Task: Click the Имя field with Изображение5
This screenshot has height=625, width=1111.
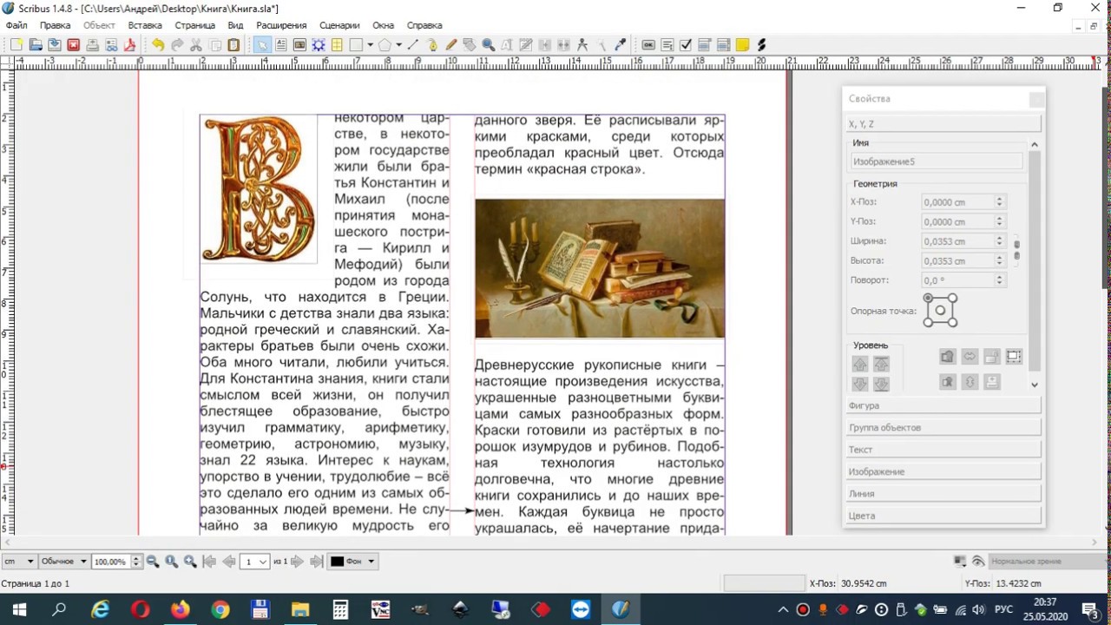Action: coord(936,161)
